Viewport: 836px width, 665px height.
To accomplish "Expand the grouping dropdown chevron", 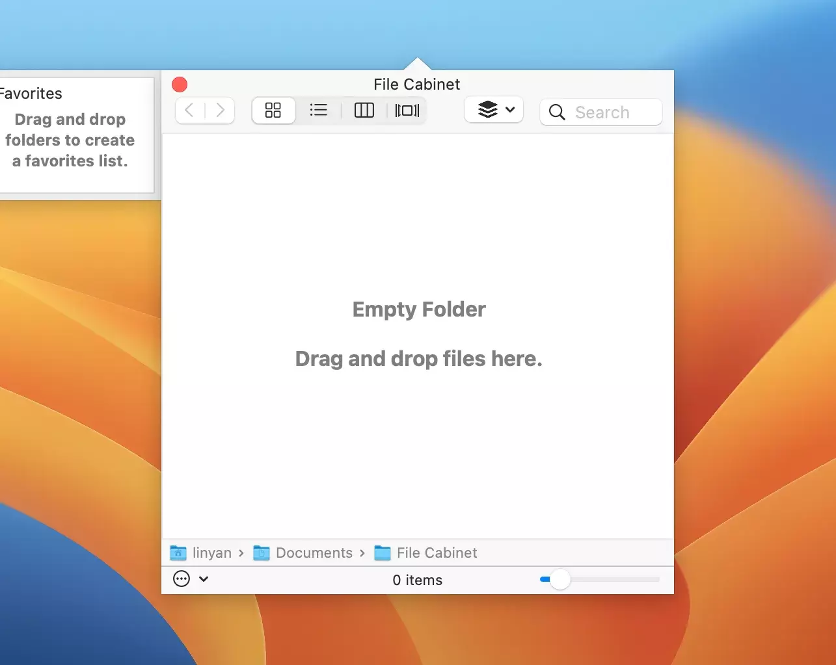I will pos(510,110).
